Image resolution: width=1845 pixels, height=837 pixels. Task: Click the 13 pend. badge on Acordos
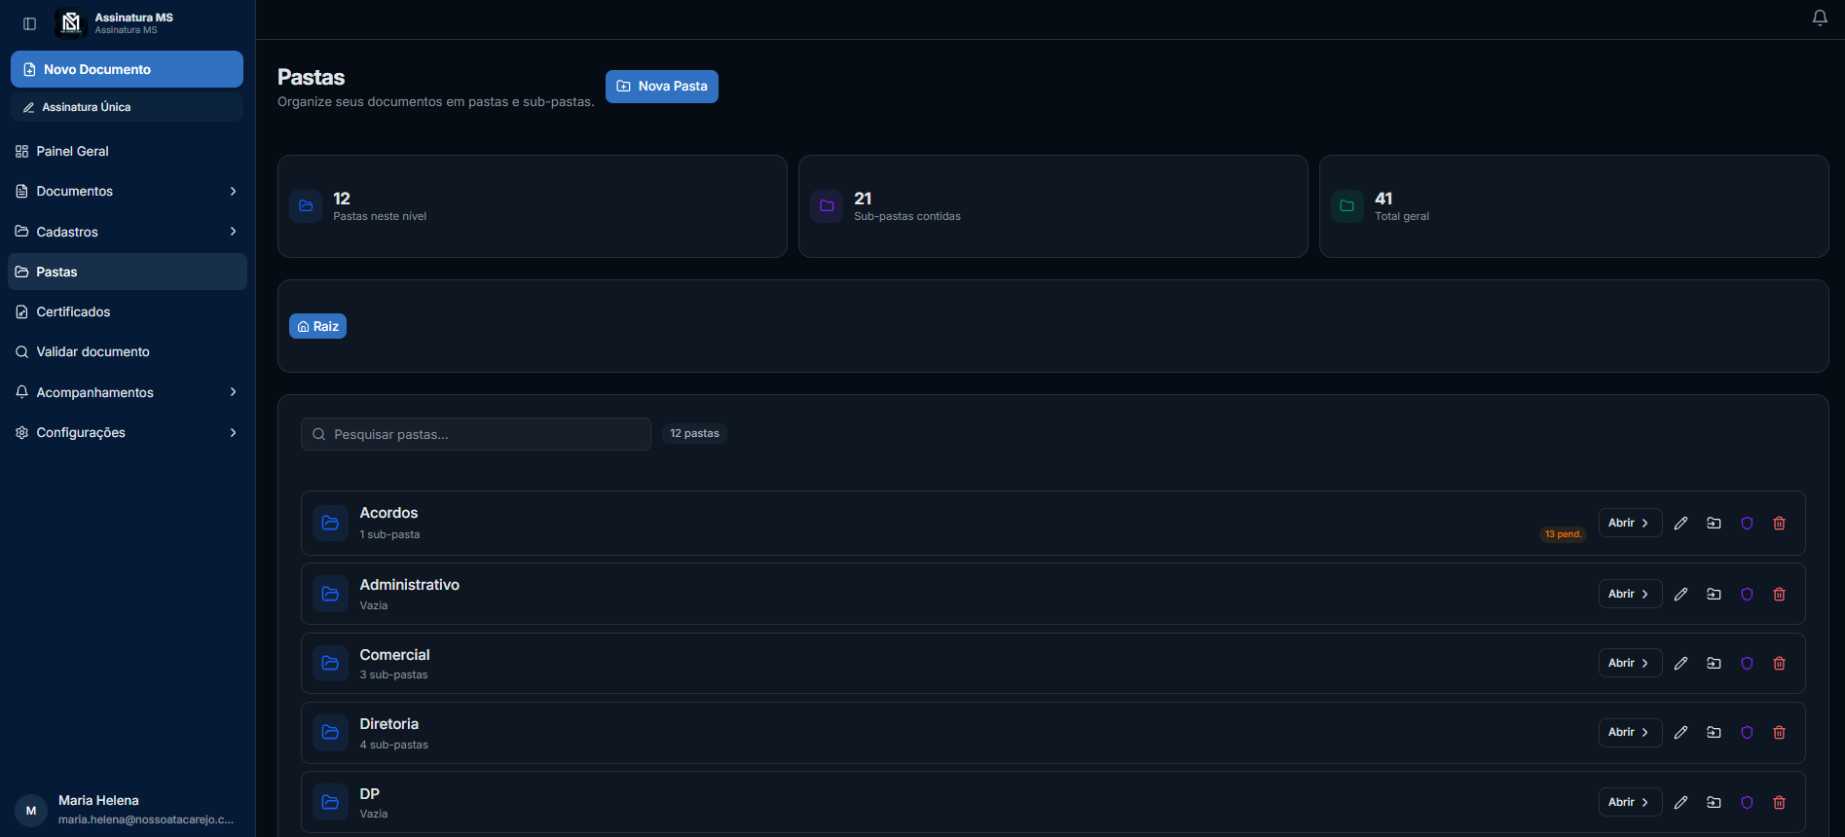point(1563,534)
